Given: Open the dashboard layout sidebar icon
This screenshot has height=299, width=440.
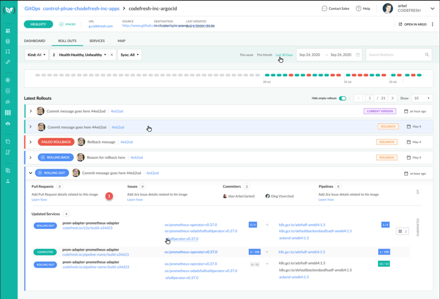Looking at the screenshot, I should (x=8, y=31).
